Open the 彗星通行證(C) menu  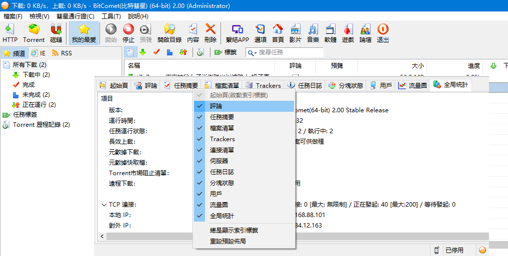coord(75,16)
